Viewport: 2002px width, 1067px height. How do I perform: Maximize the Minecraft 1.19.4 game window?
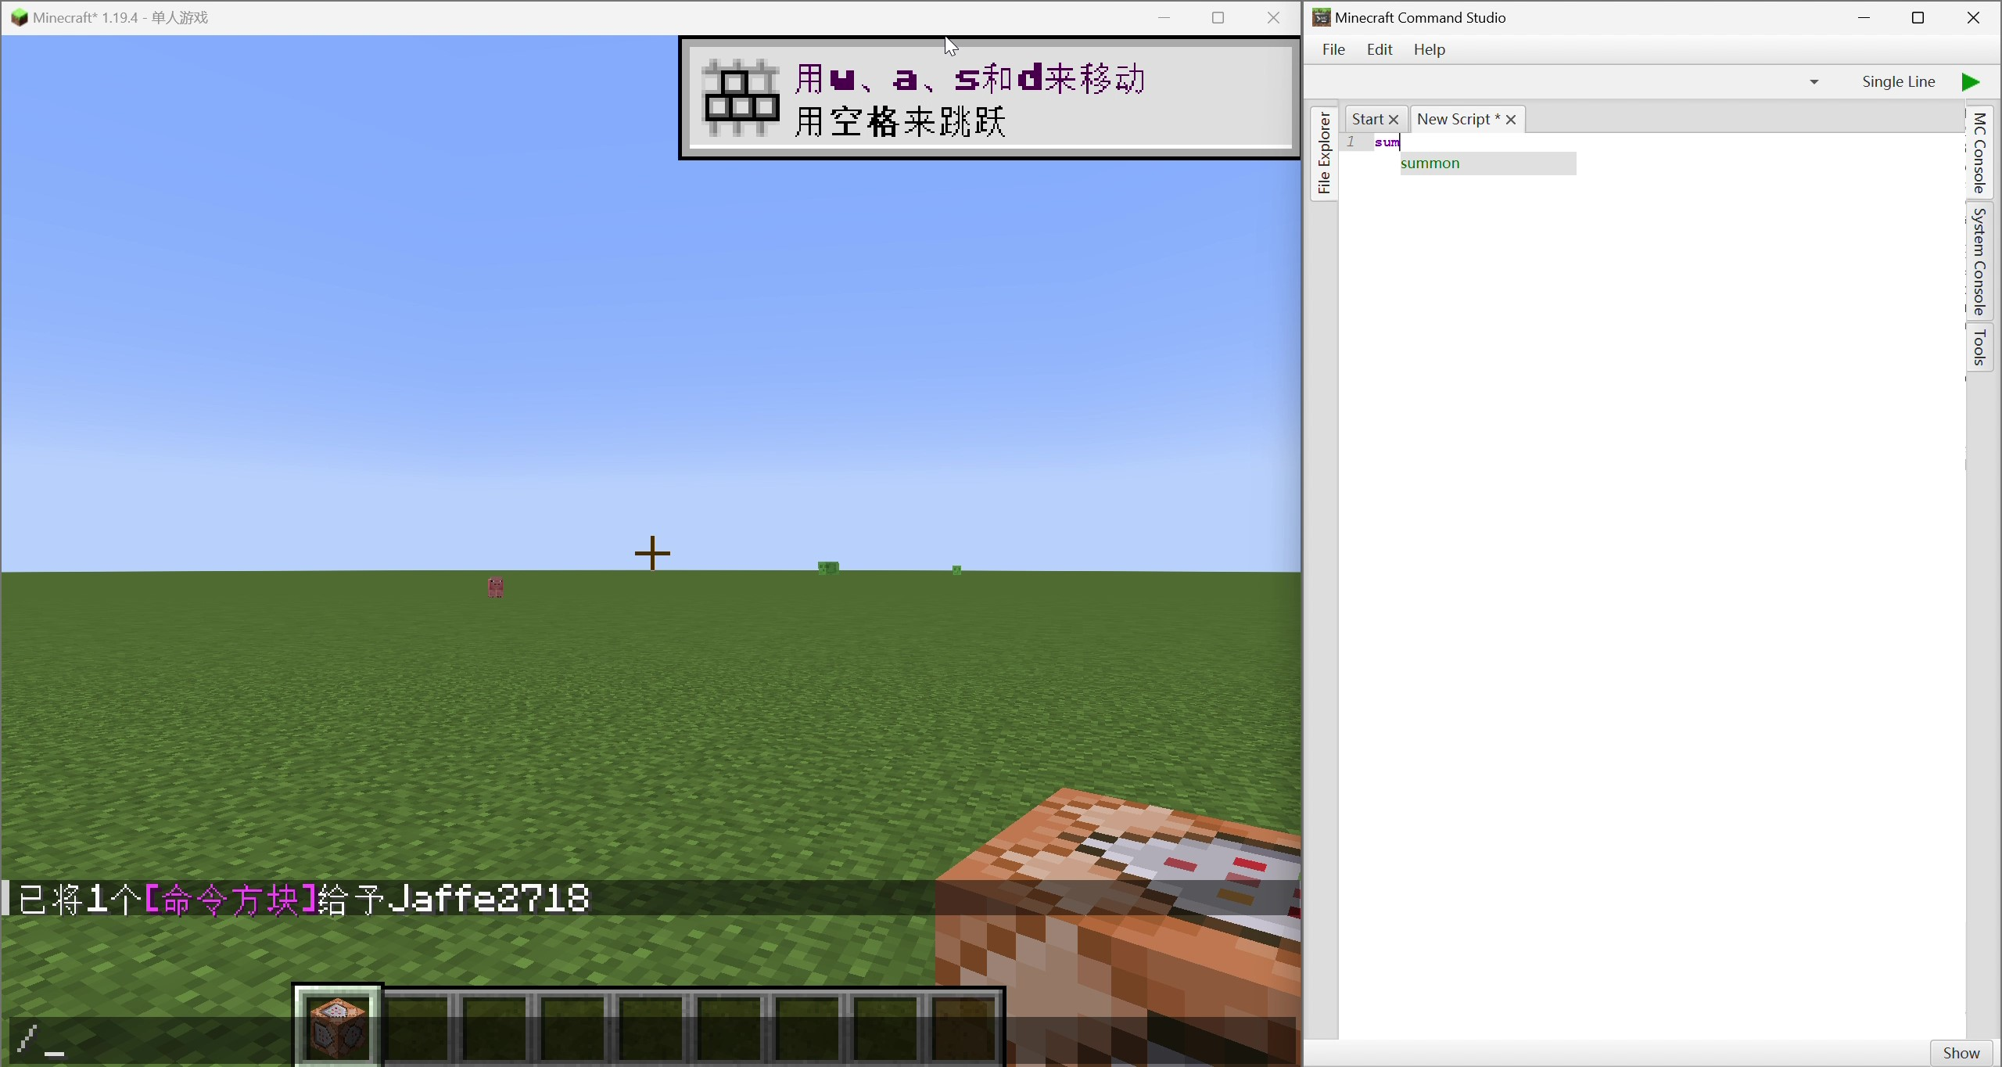tap(1218, 17)
